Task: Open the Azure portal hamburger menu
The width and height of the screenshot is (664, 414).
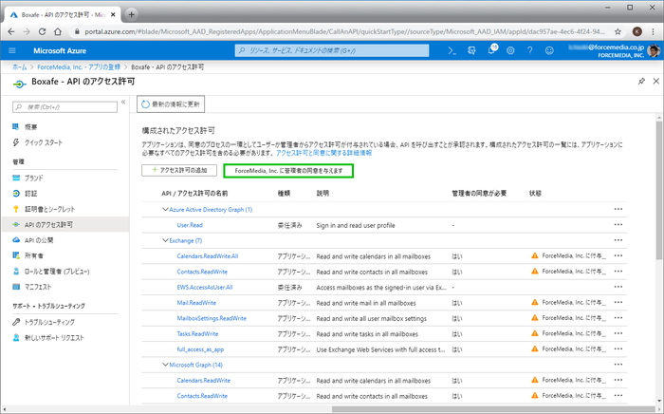Action: coord(11,51)
